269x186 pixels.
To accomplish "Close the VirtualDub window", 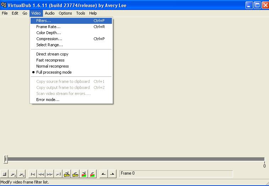I will click(x=265, y=5).
